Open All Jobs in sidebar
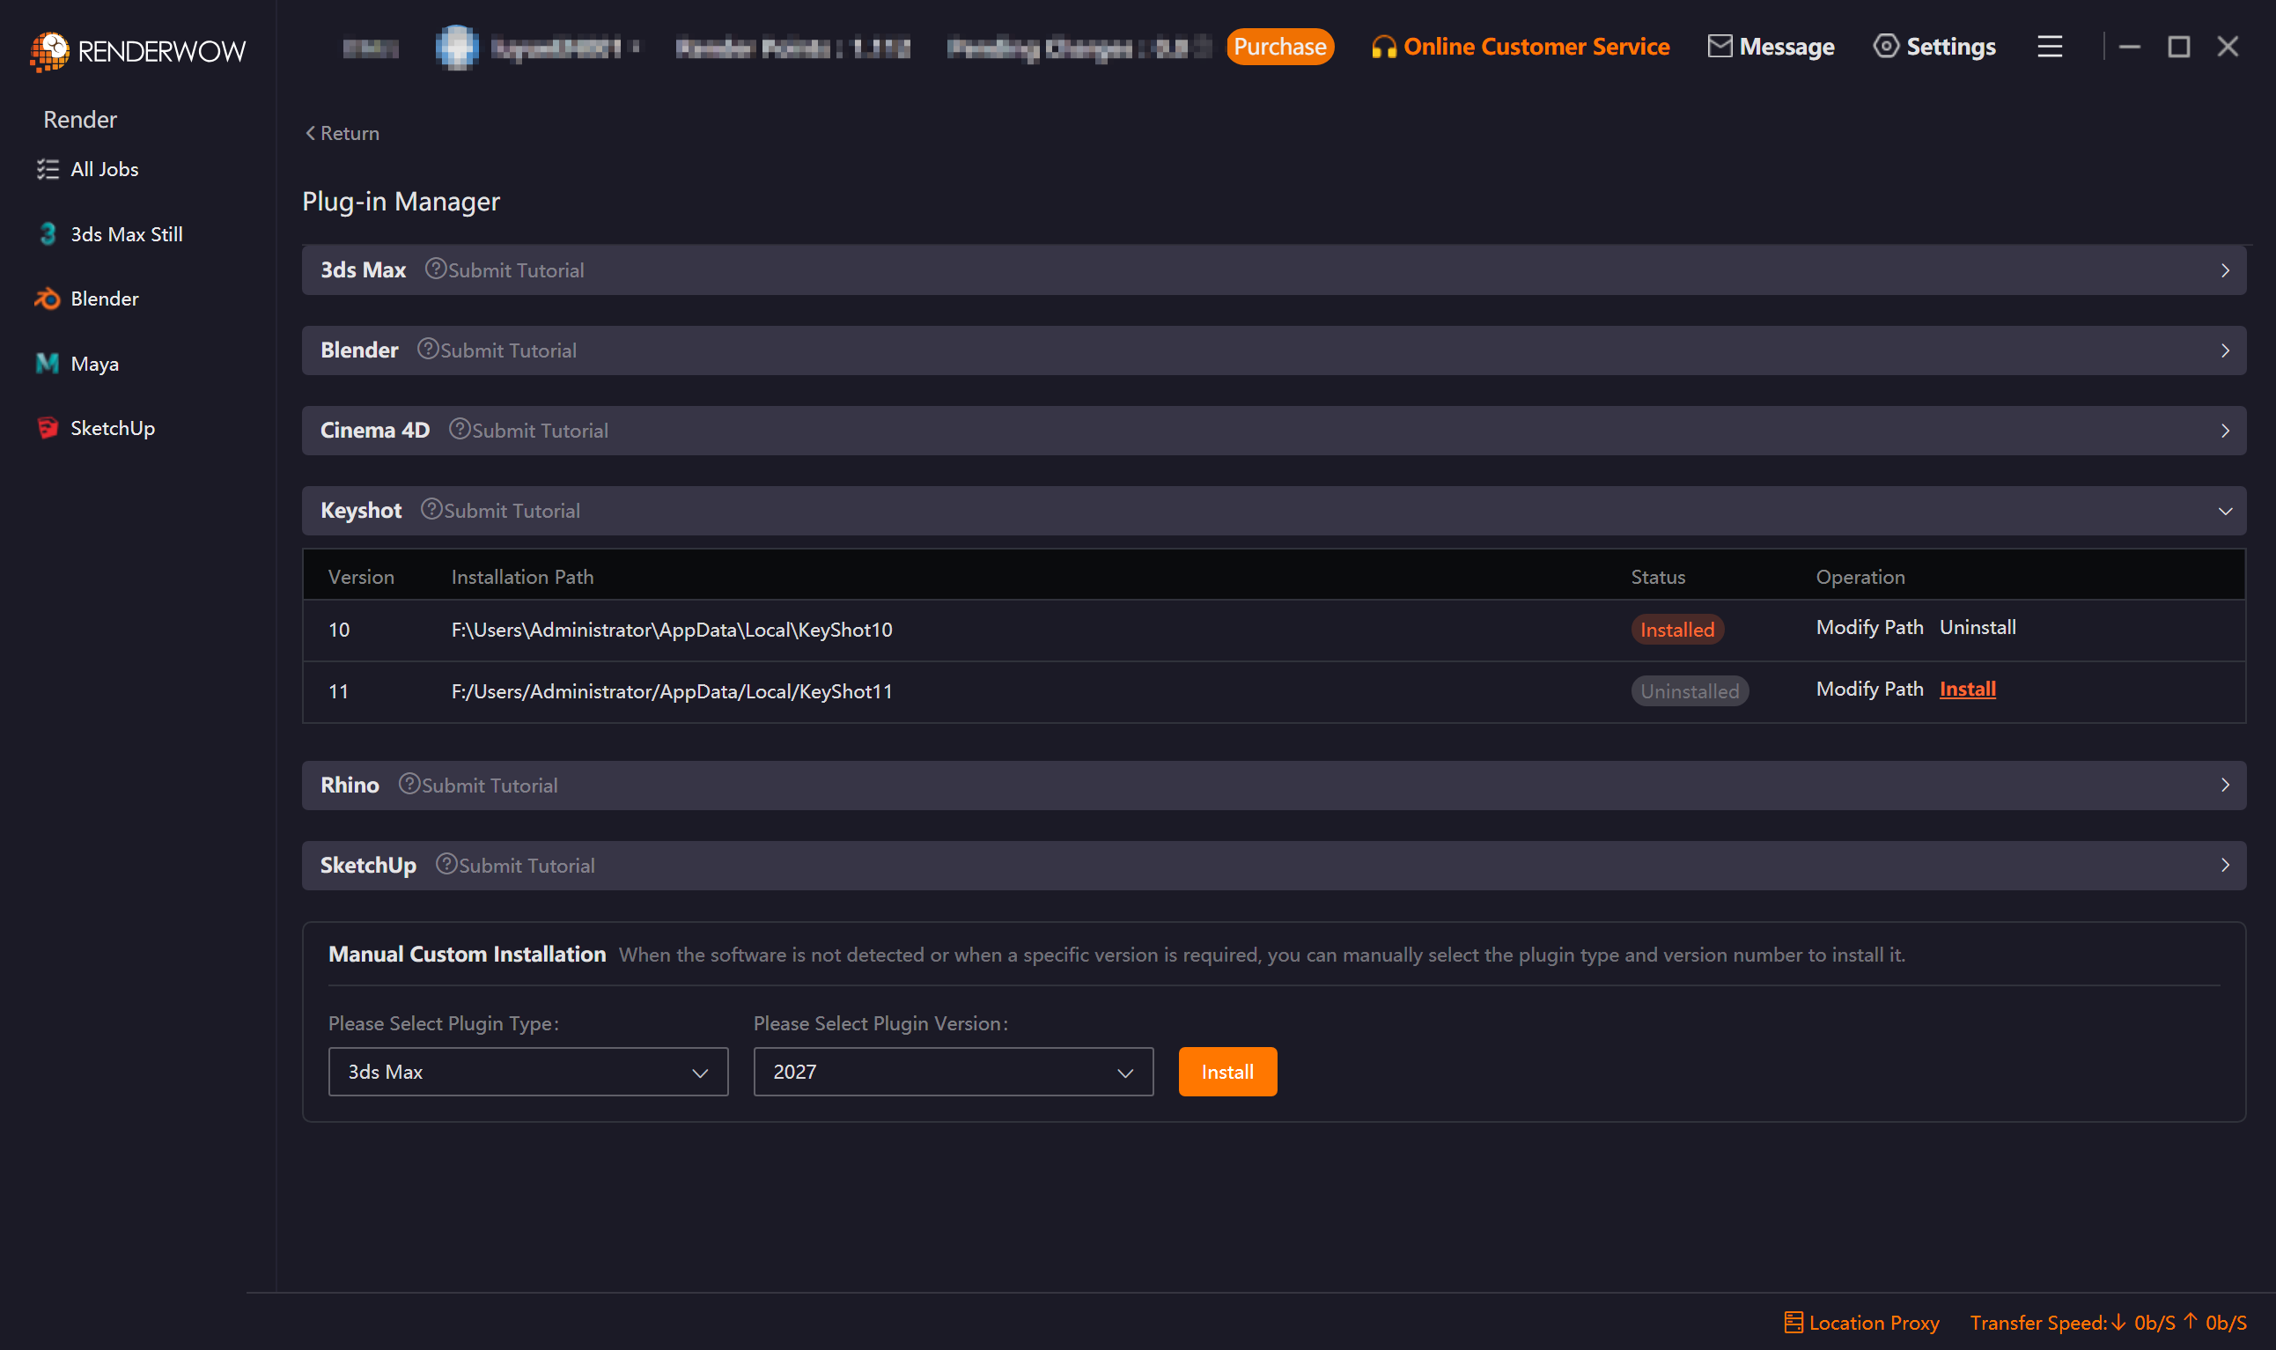 click(105, 169)
